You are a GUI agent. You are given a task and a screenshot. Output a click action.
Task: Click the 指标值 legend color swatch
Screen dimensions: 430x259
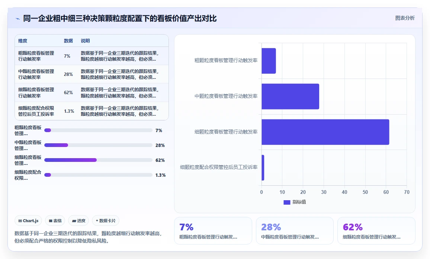click(x=287, y=202)
